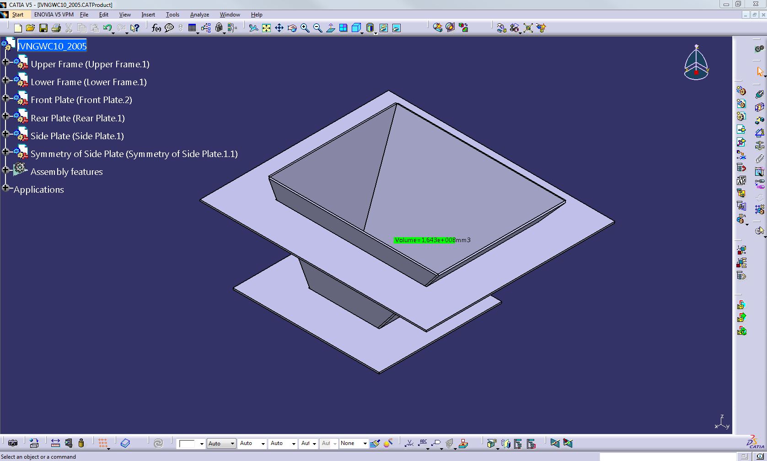
Task: Open the Analyze menu
Action: click(x=199, y=15)
